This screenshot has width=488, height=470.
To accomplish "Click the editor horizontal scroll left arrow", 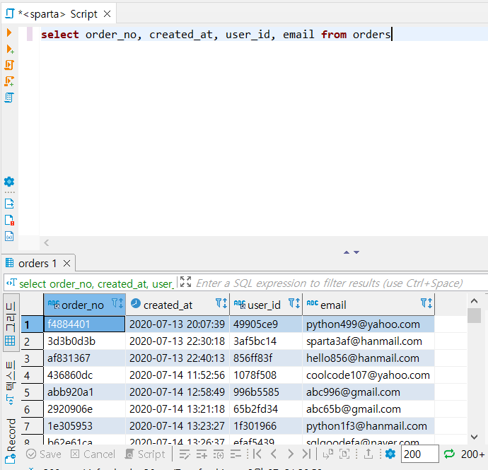I will (x=47, y=243).
